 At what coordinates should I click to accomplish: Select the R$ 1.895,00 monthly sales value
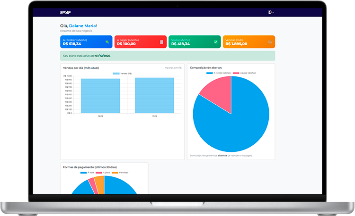pyautogui.click(x=236, y=44)
